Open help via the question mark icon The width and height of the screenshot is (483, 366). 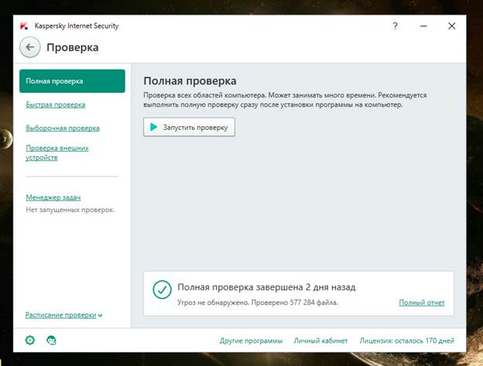click(395, 26)
